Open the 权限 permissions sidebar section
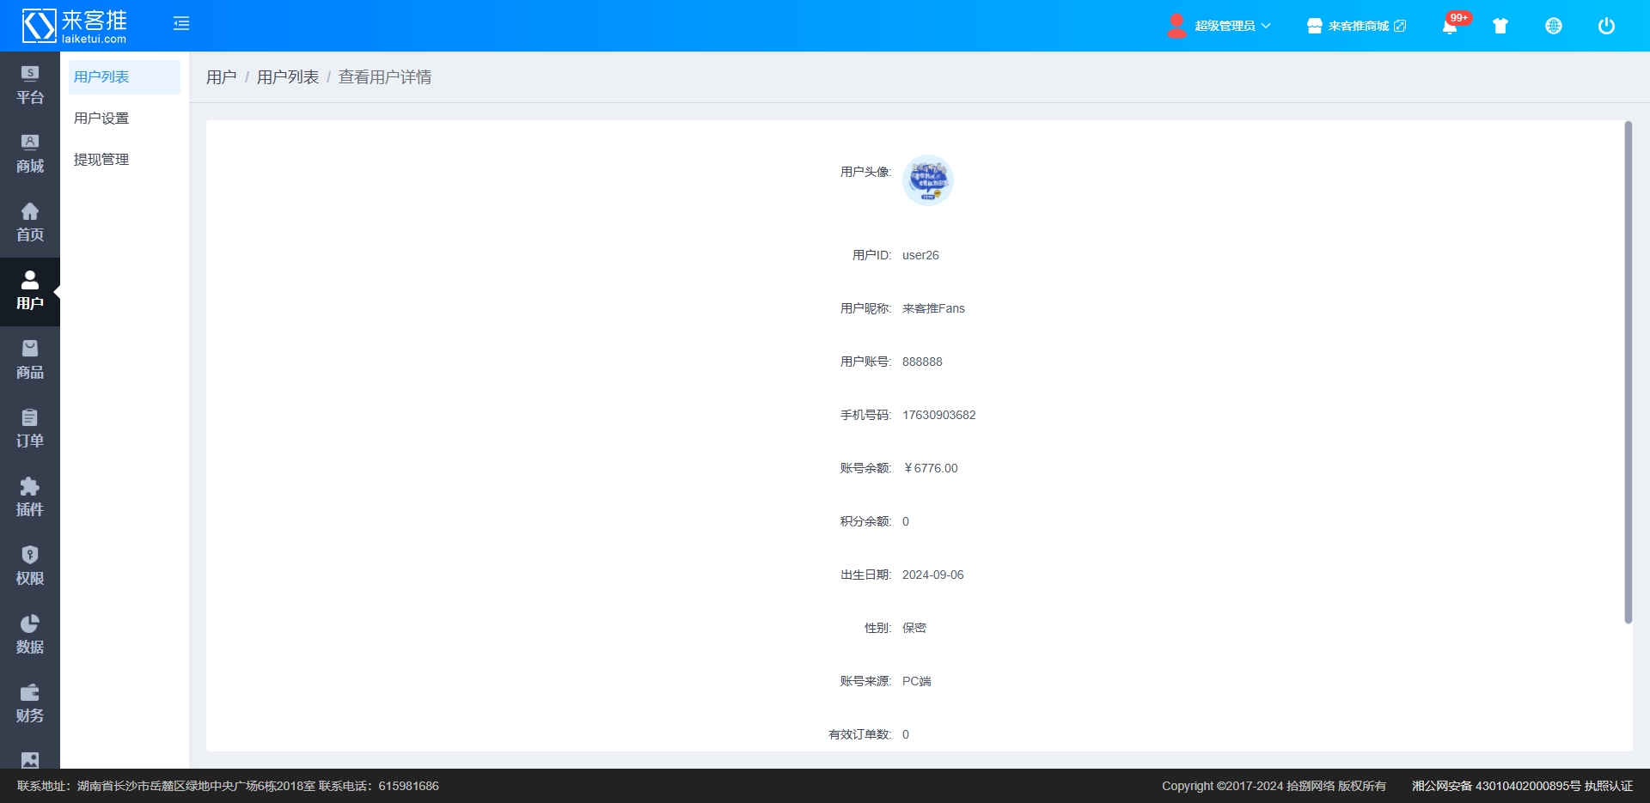The width and height of the screenshot is (1650, 803). point(30,567)
